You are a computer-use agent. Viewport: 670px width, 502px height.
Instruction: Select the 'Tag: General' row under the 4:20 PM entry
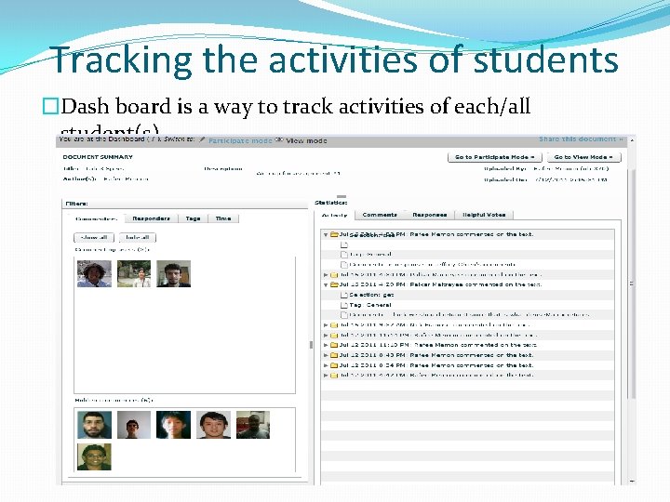point(467,305)
